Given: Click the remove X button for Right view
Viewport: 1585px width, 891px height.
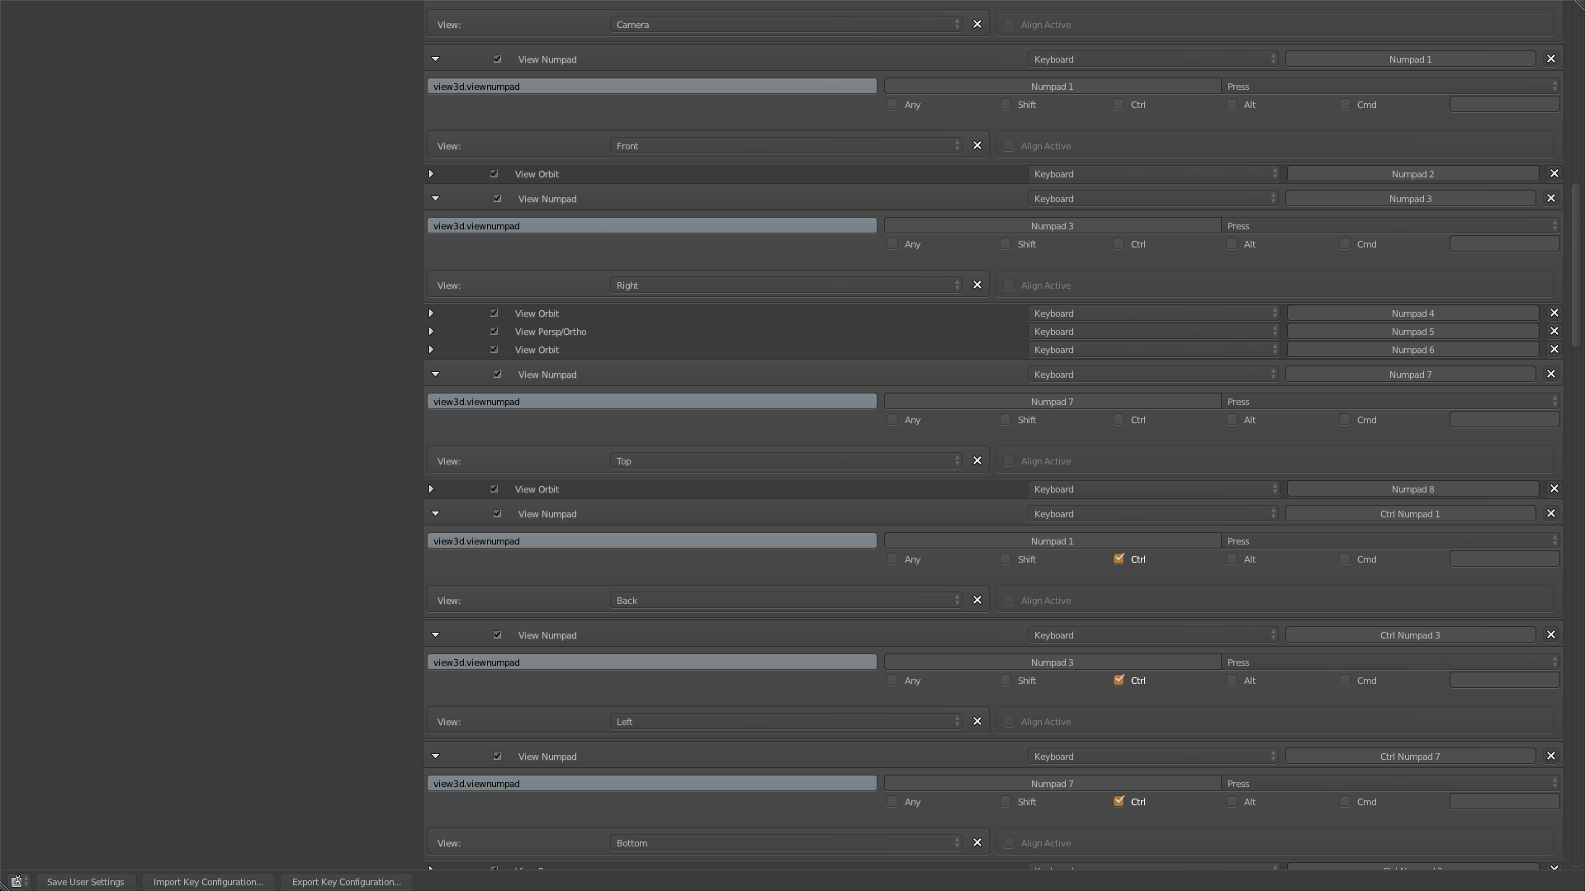Looking at the screenshot, I should (978, 285).
